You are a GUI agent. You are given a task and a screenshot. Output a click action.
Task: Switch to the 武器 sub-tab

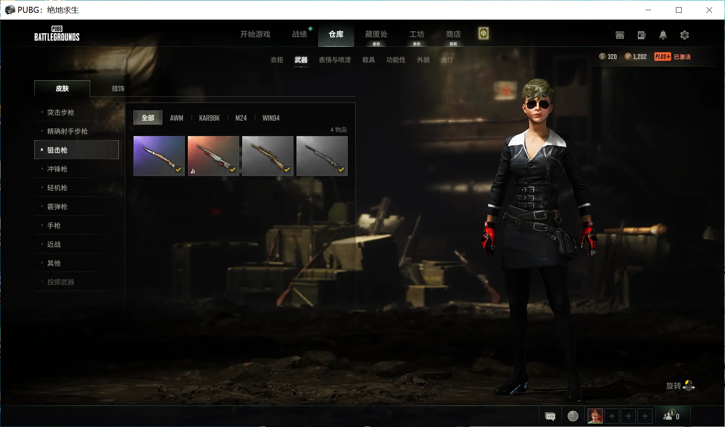tap(301, 60)
